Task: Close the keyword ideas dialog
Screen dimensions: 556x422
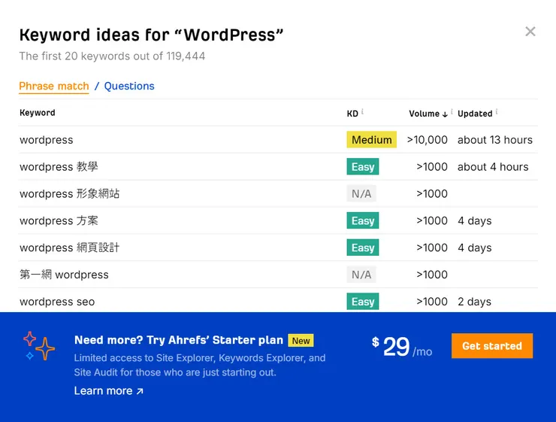Action: [x=530, y=32]
